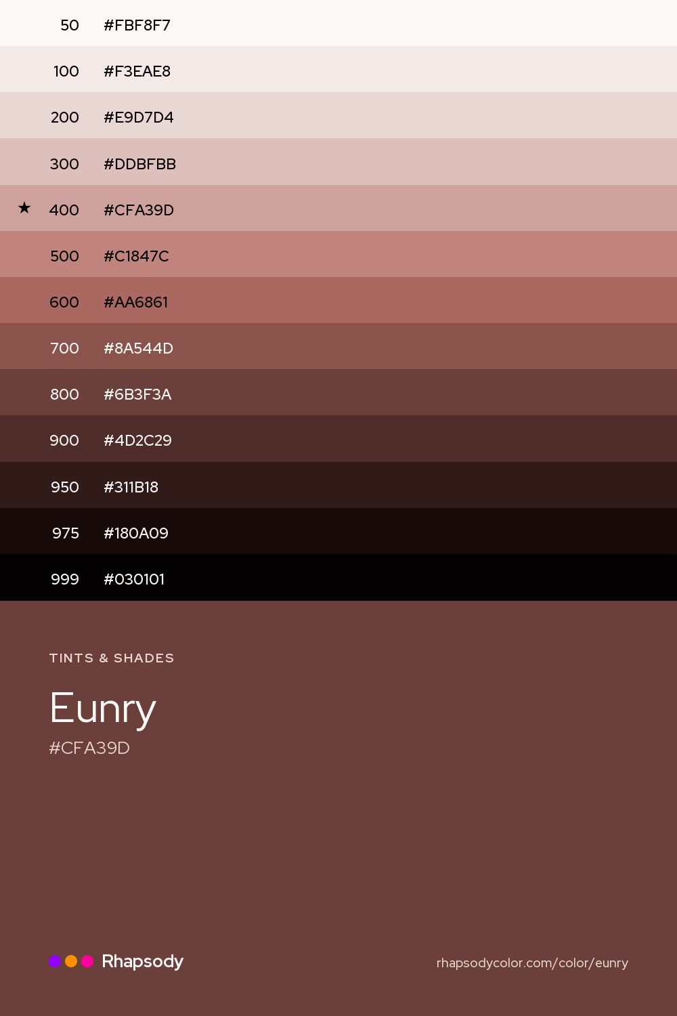The height and width of the screenshot is (1016, 677).
Task: Click the TINTS & SHADES heading
Action: pos(112,658)
